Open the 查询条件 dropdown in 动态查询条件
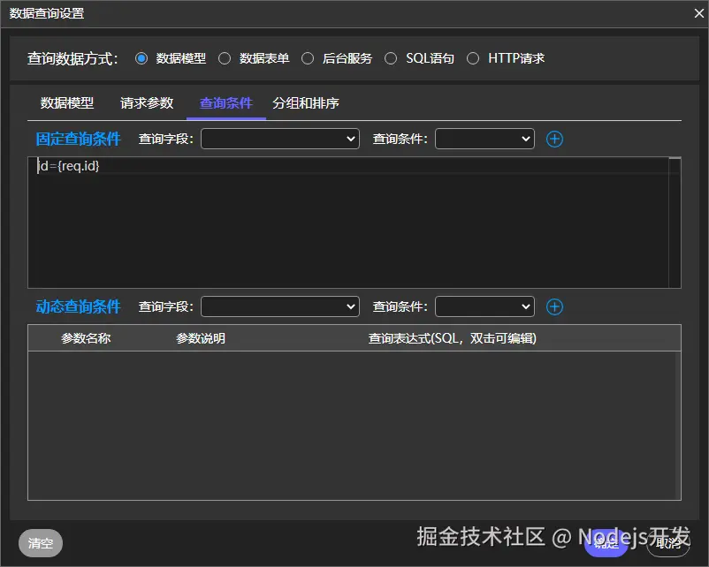 point(484,306)
